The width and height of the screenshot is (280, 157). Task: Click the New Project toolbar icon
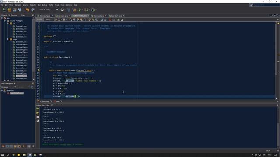pos(9,10)
